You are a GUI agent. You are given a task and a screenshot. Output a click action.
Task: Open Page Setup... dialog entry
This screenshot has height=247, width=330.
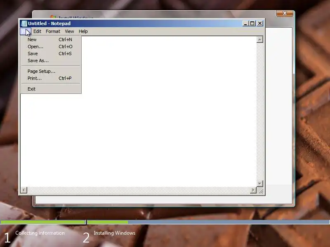tap(50, 71)
